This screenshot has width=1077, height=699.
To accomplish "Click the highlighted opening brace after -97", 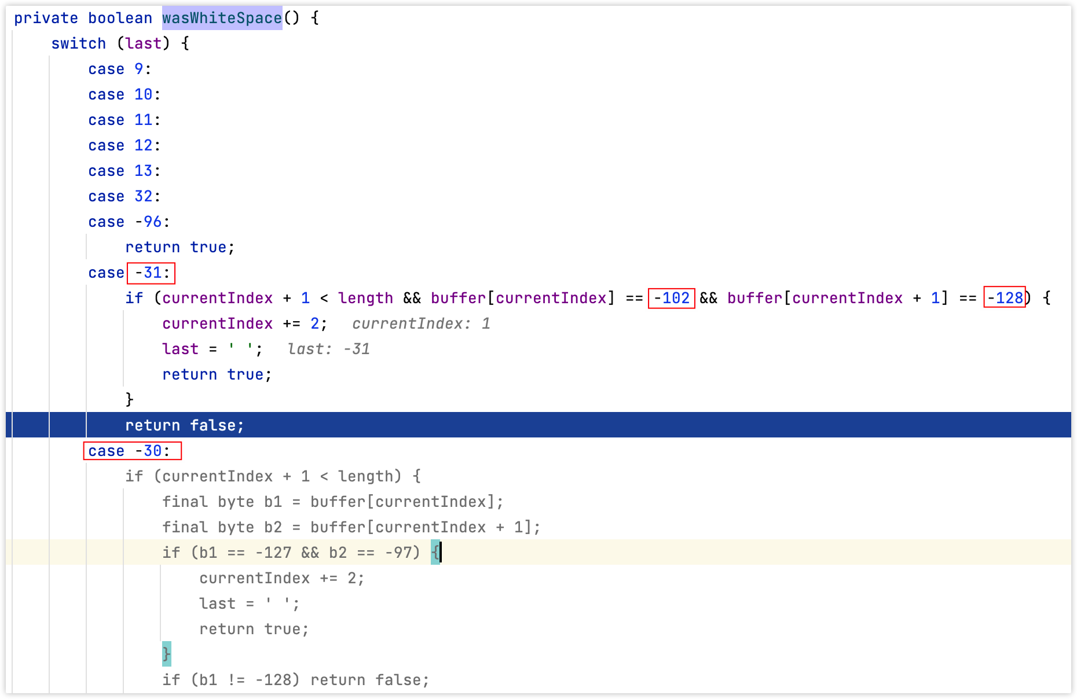I will [x=435, y=553].
